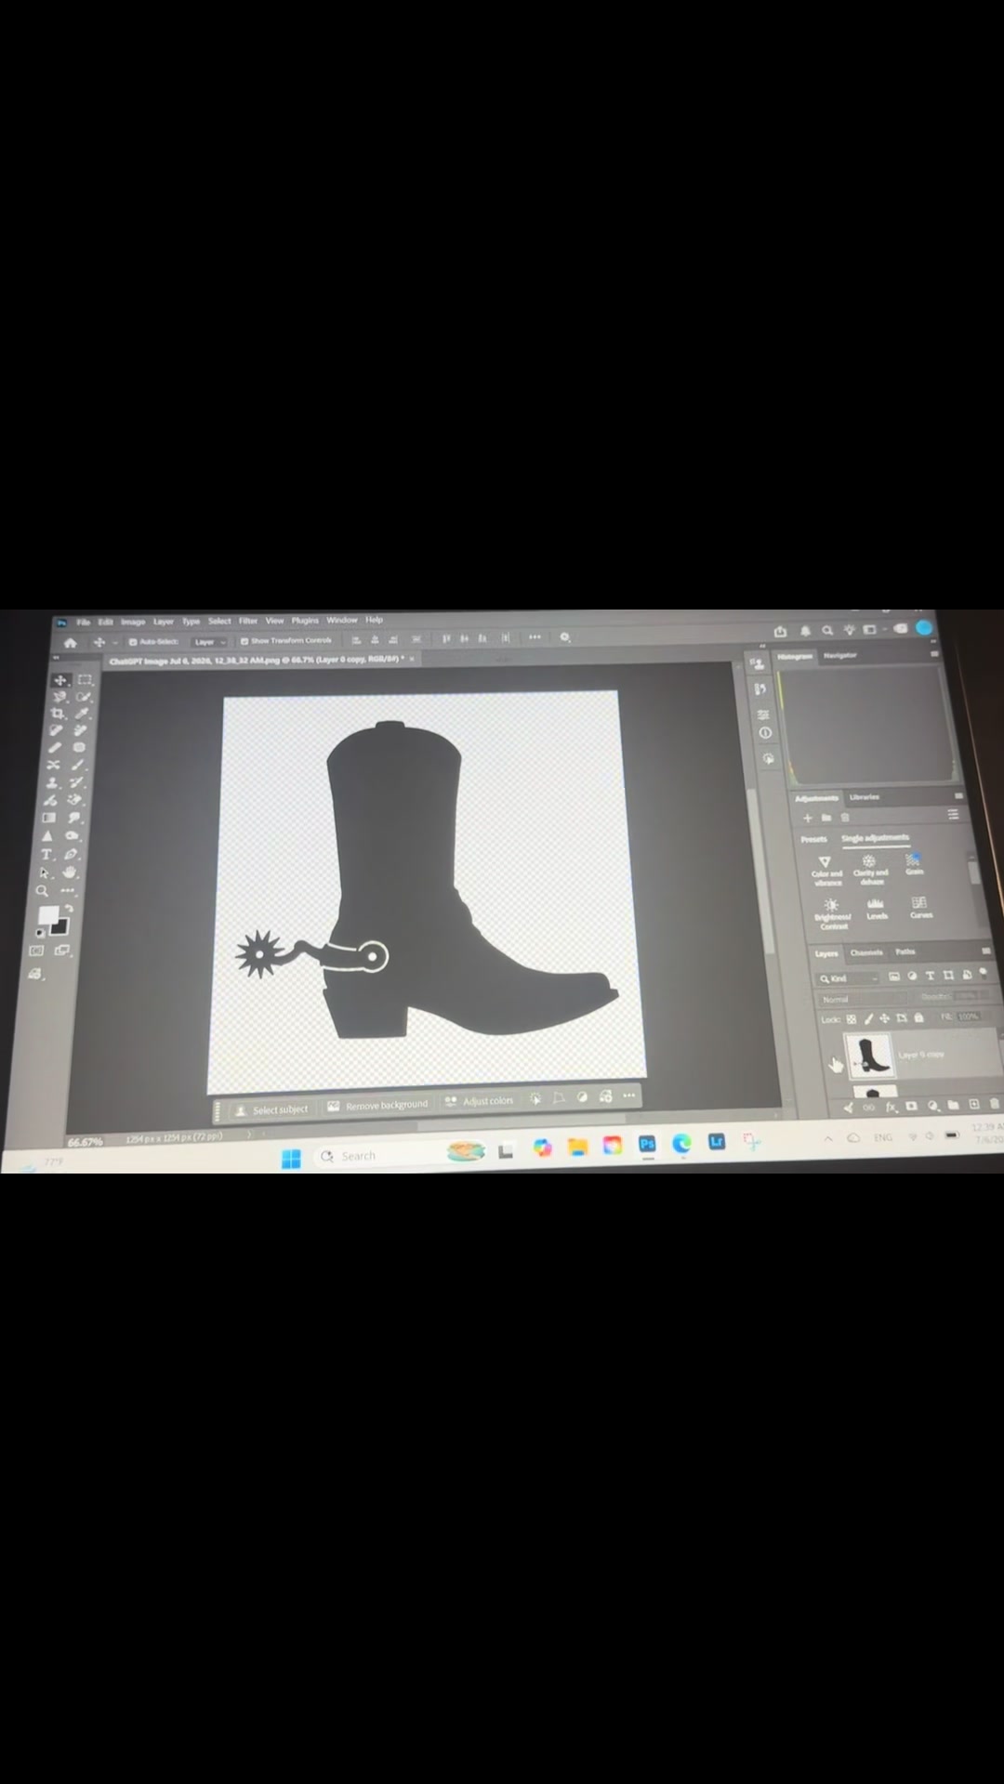Image resolution: width=1004 pixels, height=1784 pixels.
Task: Select the Eyedropper tool
Action: 83,714
